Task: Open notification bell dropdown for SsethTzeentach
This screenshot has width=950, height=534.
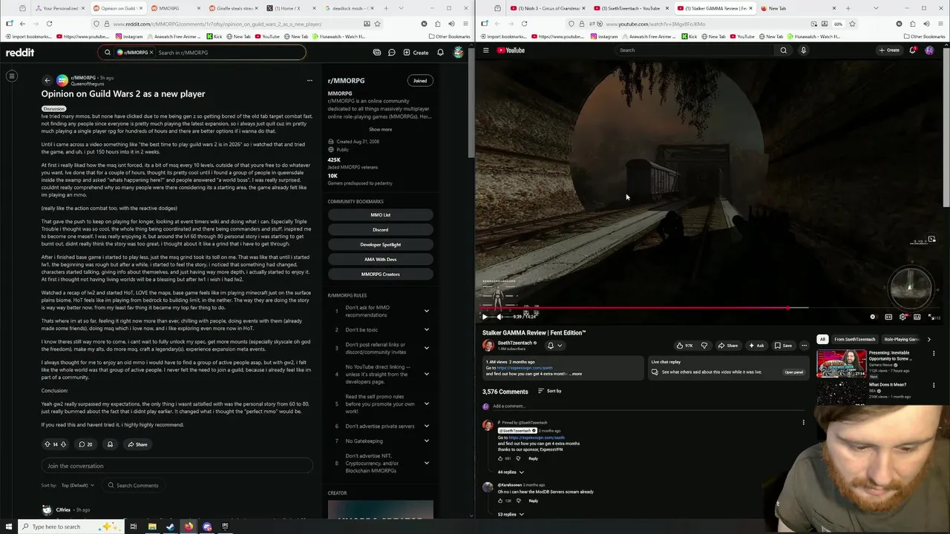Action: point(554,346)
